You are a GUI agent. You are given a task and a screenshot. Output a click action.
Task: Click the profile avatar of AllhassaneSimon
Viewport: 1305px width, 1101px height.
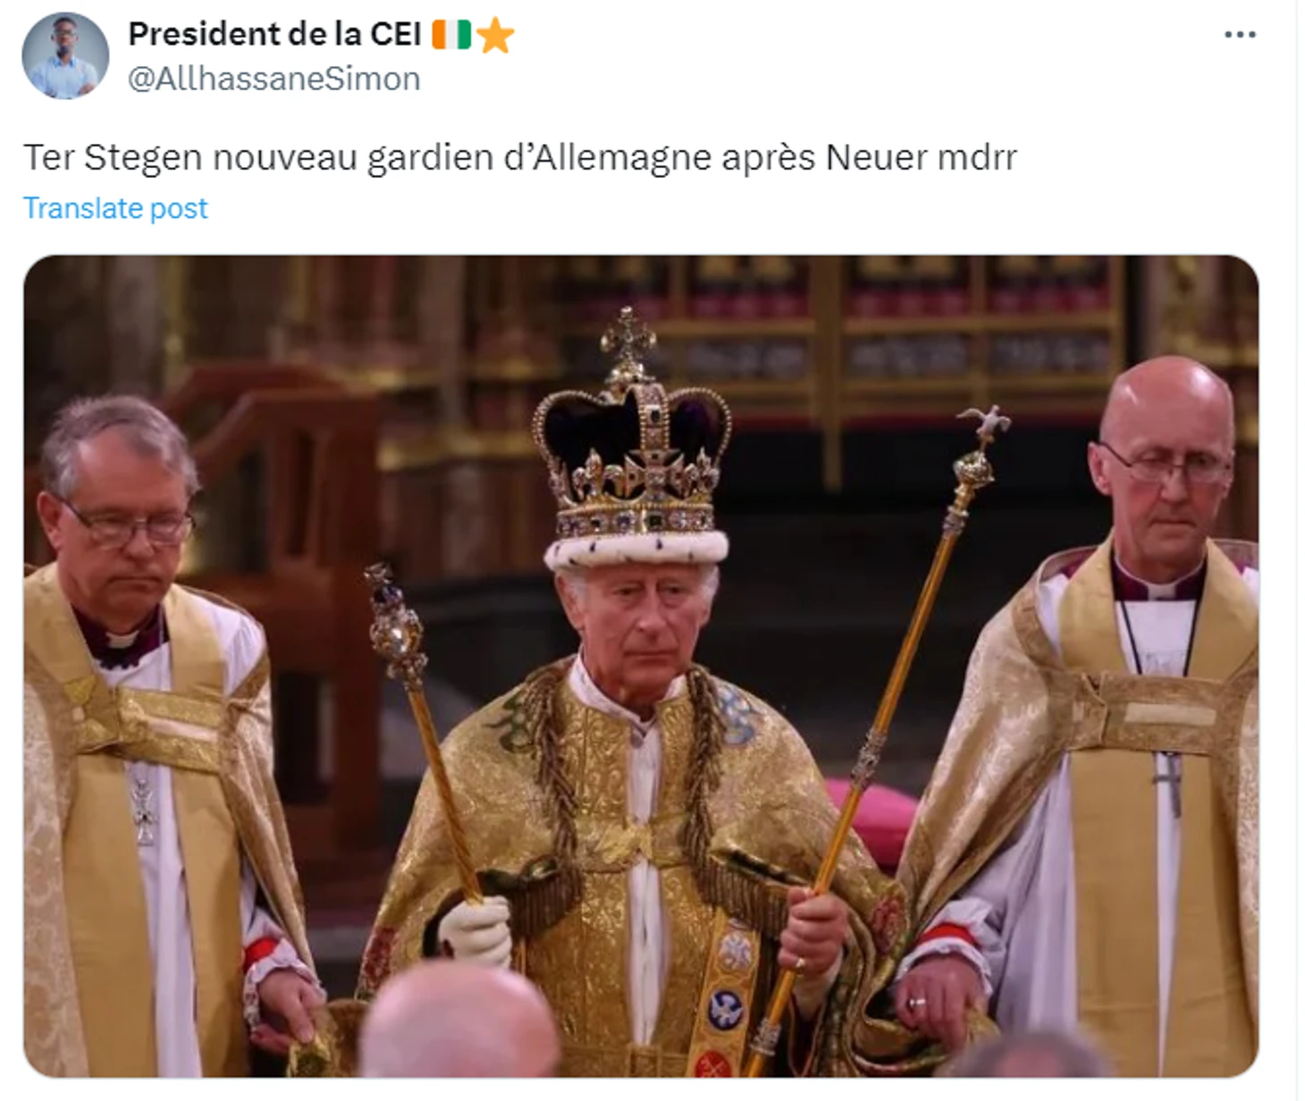tap(65, 55)
